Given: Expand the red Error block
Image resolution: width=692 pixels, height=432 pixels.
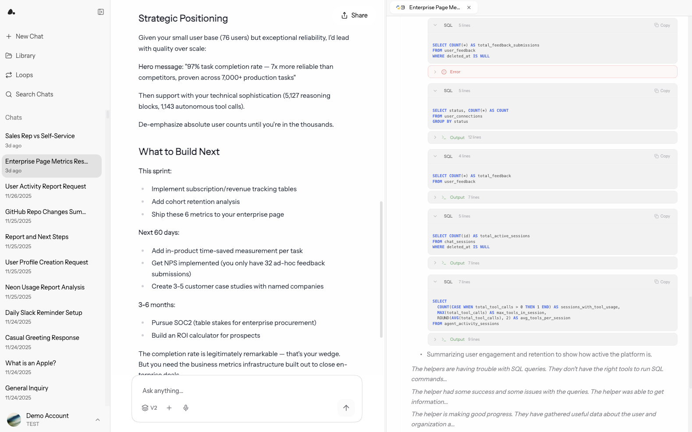Looking at the screenshot, I should 435,72.
